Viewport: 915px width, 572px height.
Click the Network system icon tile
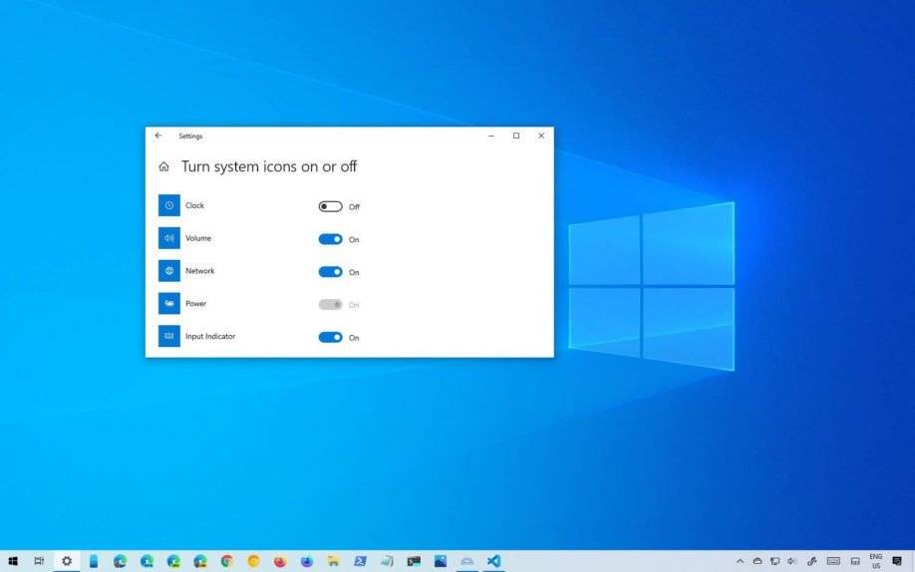[169, 271]
